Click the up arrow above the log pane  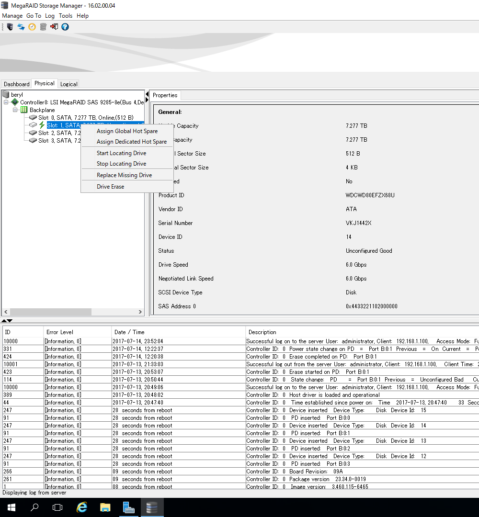click(4, 320)
